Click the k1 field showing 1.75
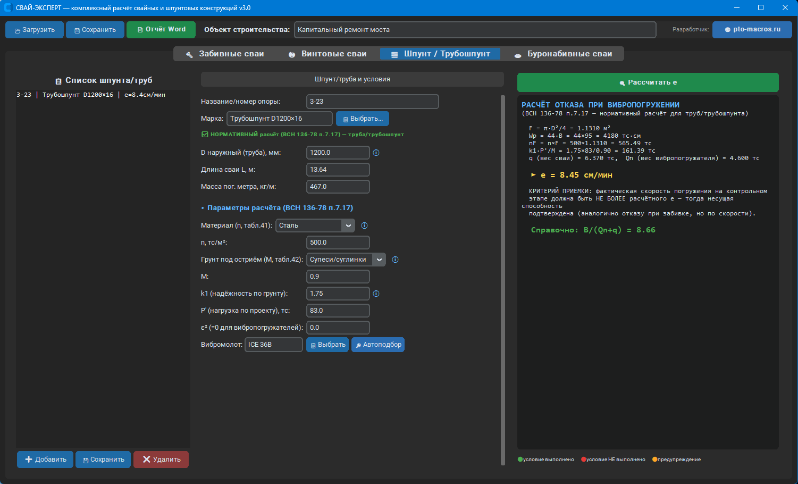Viewport: 798px width, 484px height. tap(338, 294)
